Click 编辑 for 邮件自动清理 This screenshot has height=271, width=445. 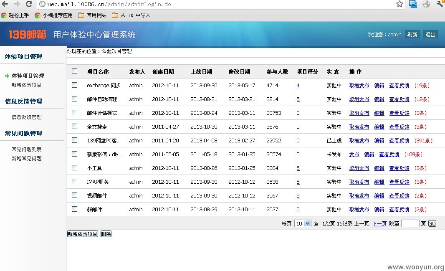[379, 99]
